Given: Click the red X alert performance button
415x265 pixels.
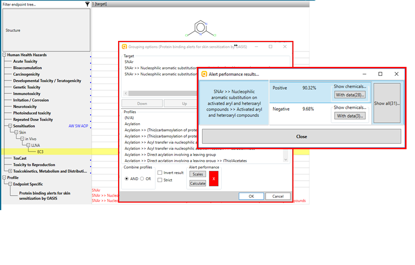Looking at the screenshot, I should [x=214, y=179].
